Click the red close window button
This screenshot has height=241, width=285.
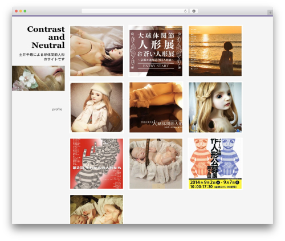[17, 11]
